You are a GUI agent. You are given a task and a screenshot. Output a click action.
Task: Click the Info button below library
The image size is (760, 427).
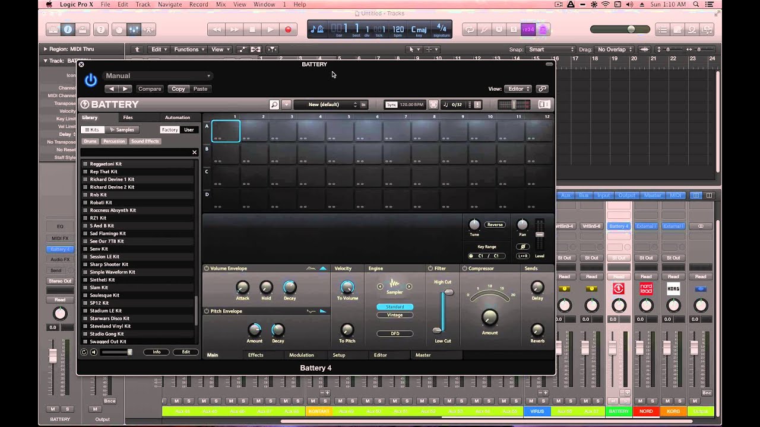click(157, 352)
